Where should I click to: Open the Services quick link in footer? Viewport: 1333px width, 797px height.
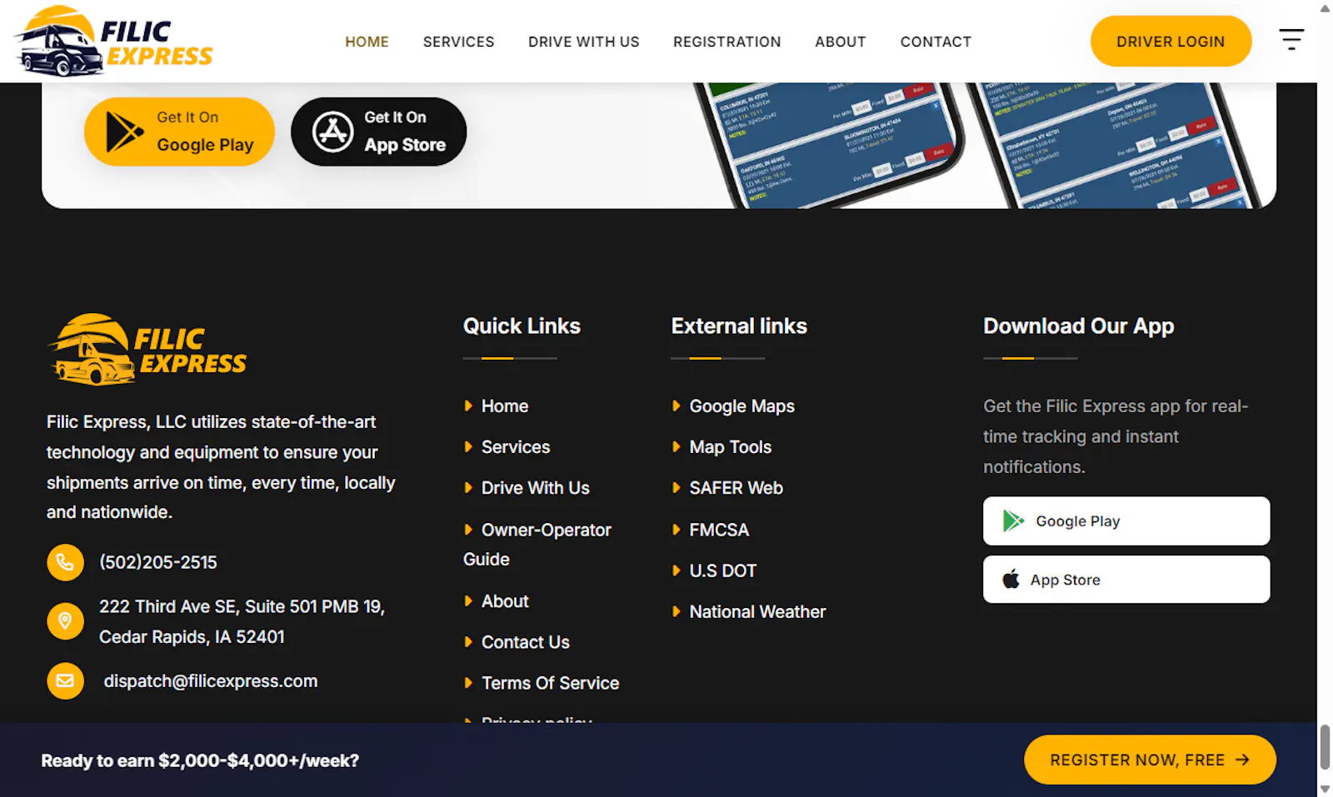coord(515,447)
